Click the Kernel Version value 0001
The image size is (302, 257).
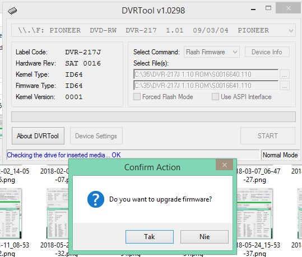[74, 97]
